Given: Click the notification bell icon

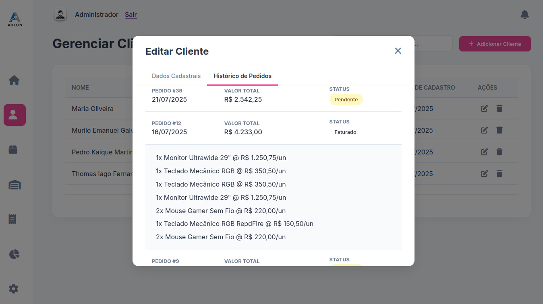Looking at the screenshot, I should click(524, 14).
